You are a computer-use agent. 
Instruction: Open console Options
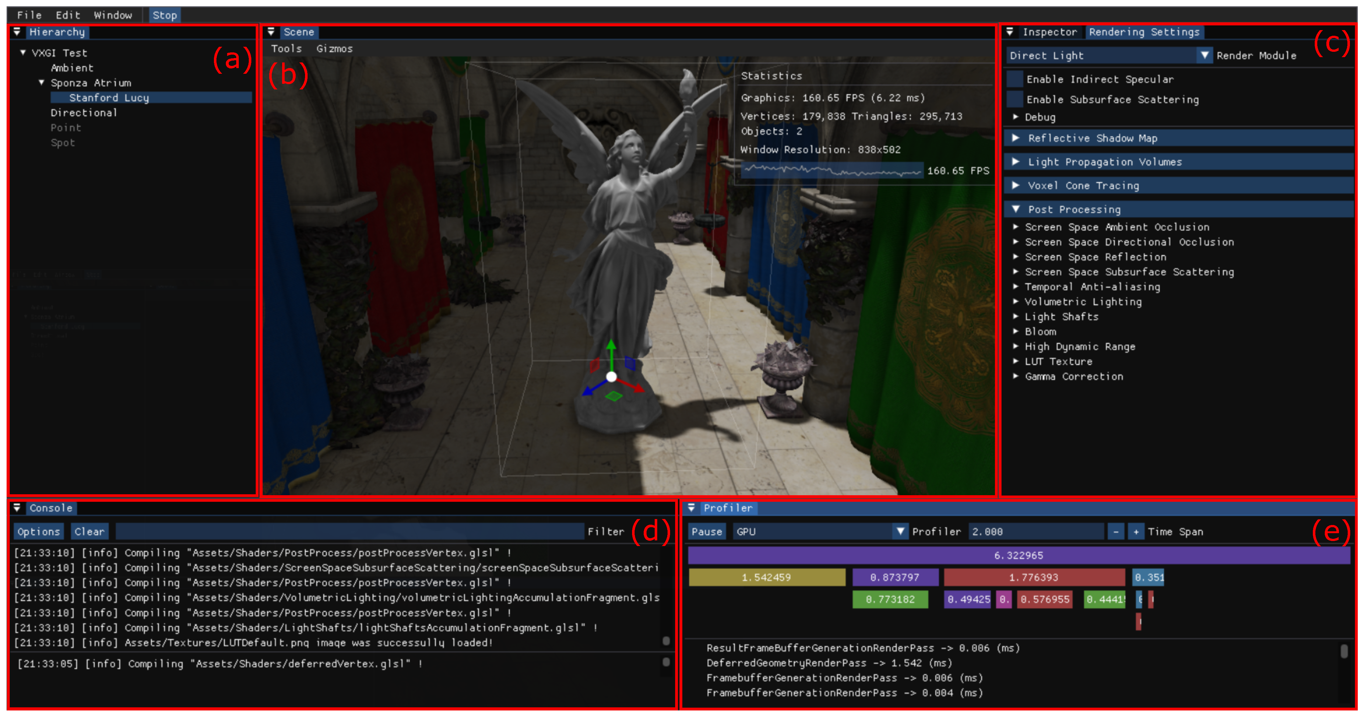(x=39, y=531)
